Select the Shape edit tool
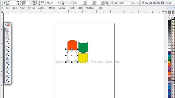This screenshot has height=98, width=175. 7,34
